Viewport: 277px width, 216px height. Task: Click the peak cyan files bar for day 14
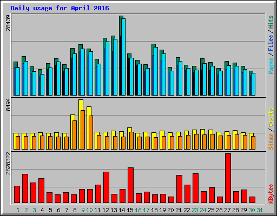123,57
